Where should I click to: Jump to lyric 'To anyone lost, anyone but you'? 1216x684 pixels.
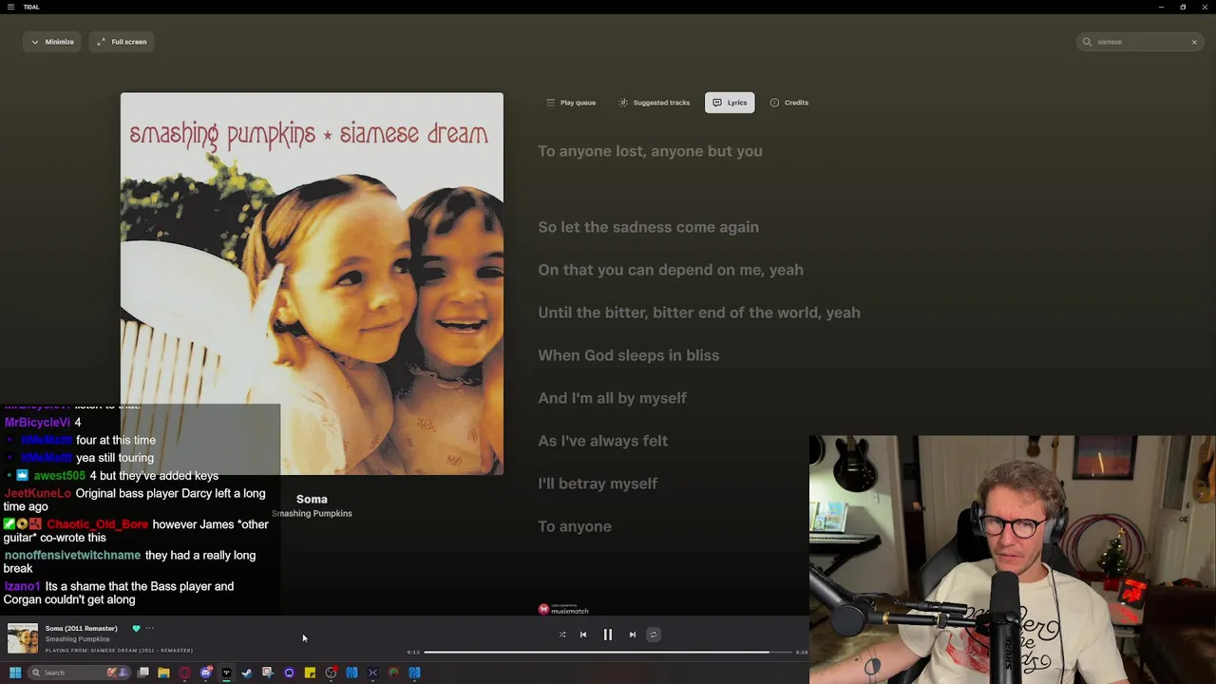tap(650, 151)
